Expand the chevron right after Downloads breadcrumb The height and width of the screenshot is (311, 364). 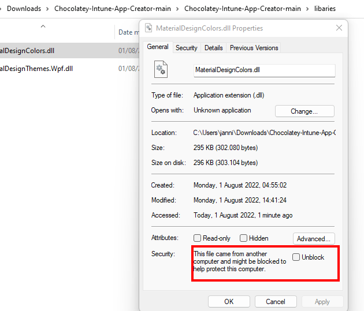point(47,9)
